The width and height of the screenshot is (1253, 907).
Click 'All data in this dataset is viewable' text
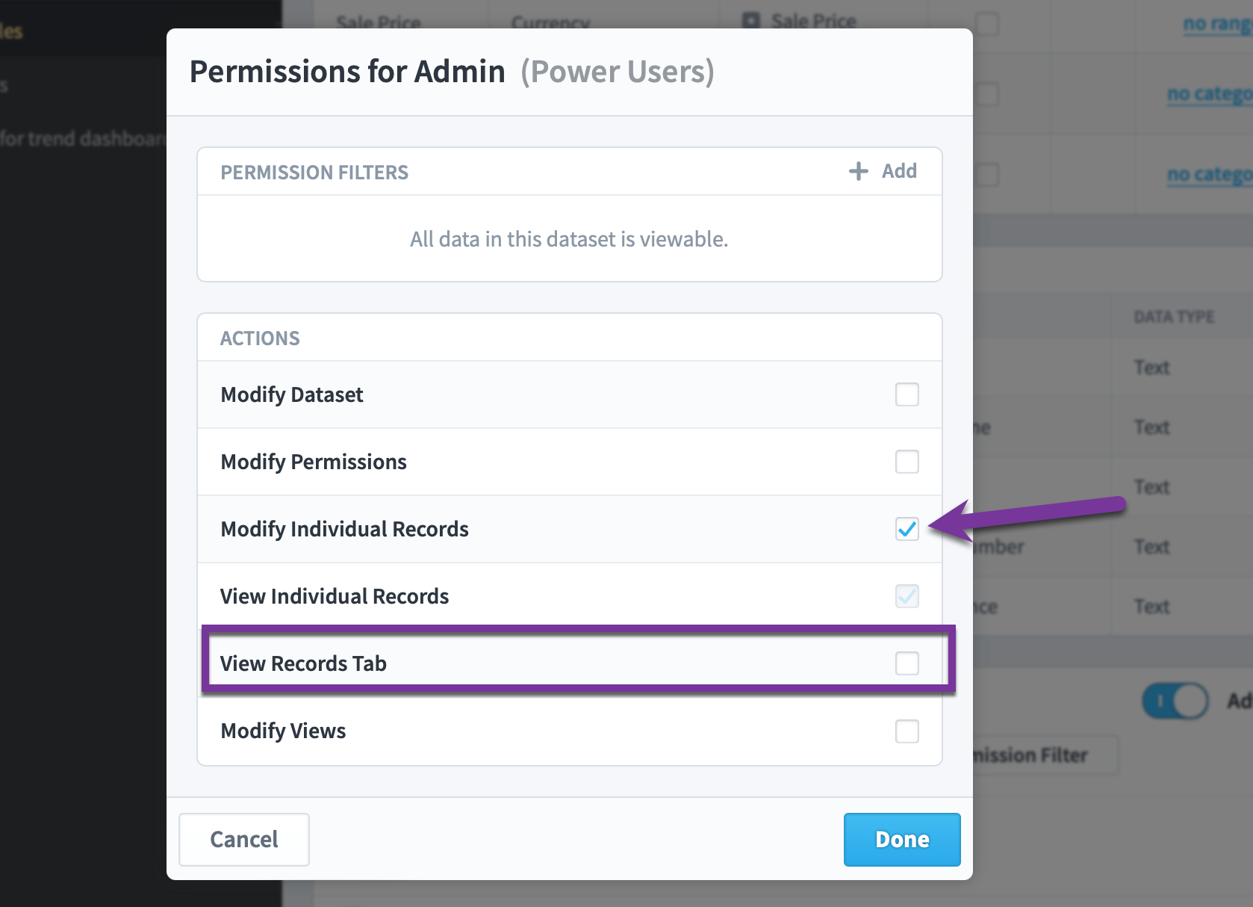(x=569, y=239)
